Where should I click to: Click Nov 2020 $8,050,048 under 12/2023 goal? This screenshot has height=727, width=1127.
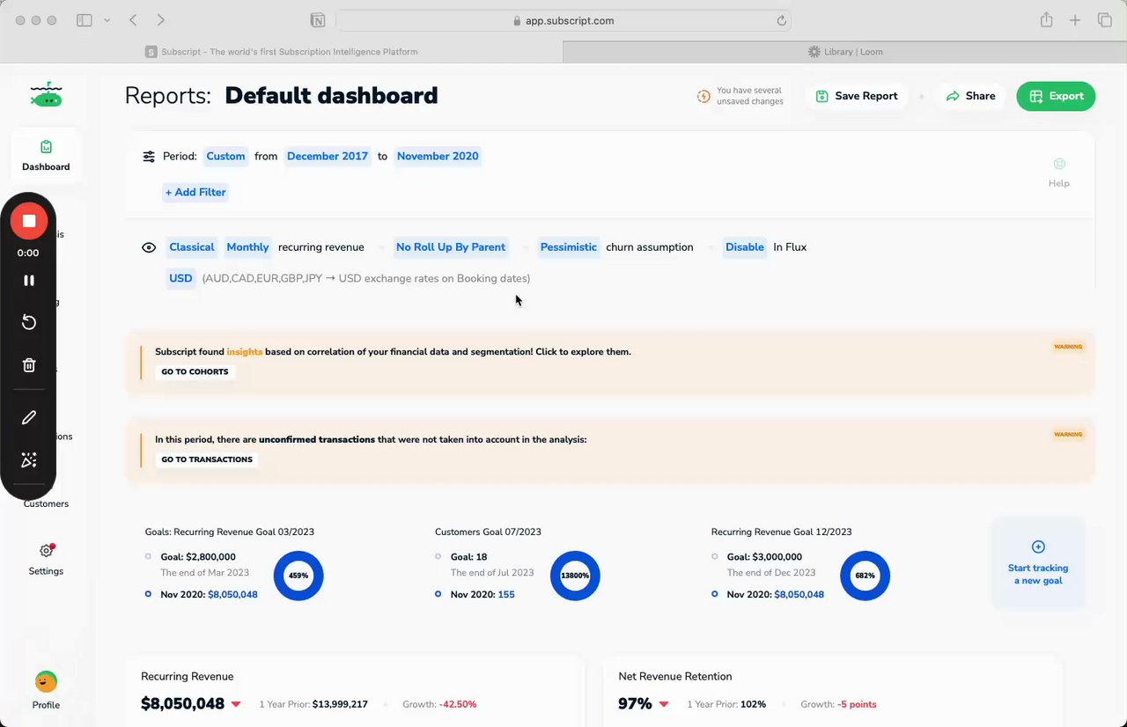click(799, 595)
